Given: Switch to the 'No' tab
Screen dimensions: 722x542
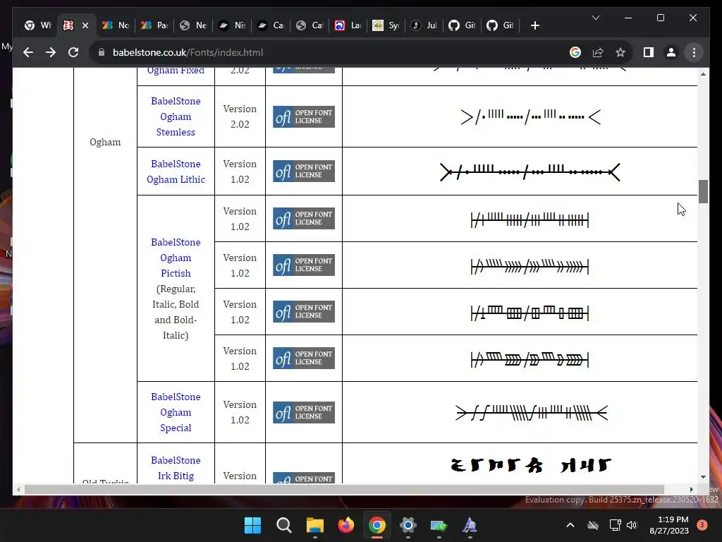Looking at the screenshot, I should pos(116,26).
